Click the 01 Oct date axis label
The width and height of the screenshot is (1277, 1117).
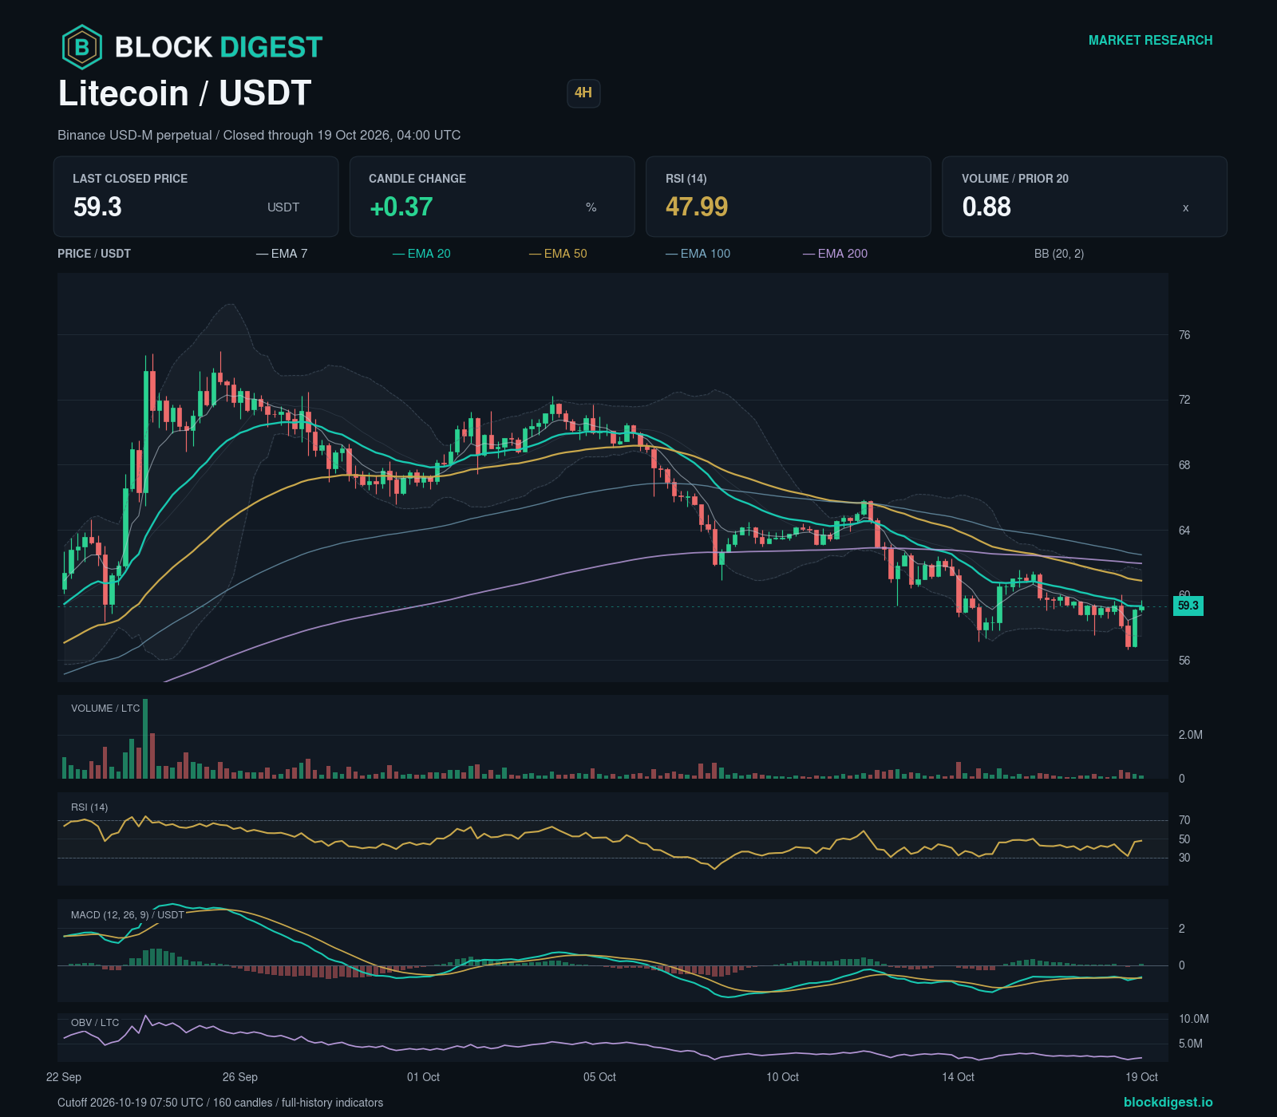[x=424, y=1077]
